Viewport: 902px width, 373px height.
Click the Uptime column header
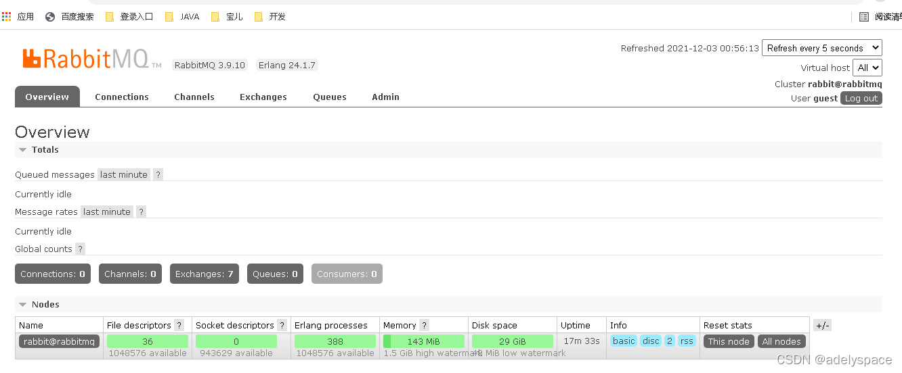coord(576,325)
